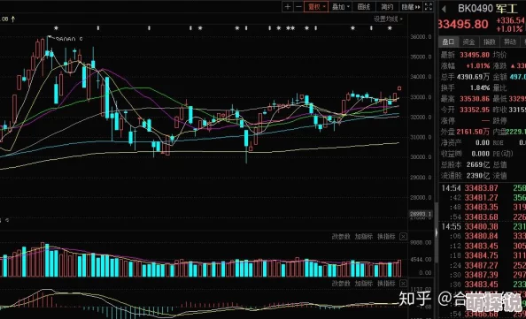
Task: Click the 涨幅 +1.01% value
Action: click(477, 66)
